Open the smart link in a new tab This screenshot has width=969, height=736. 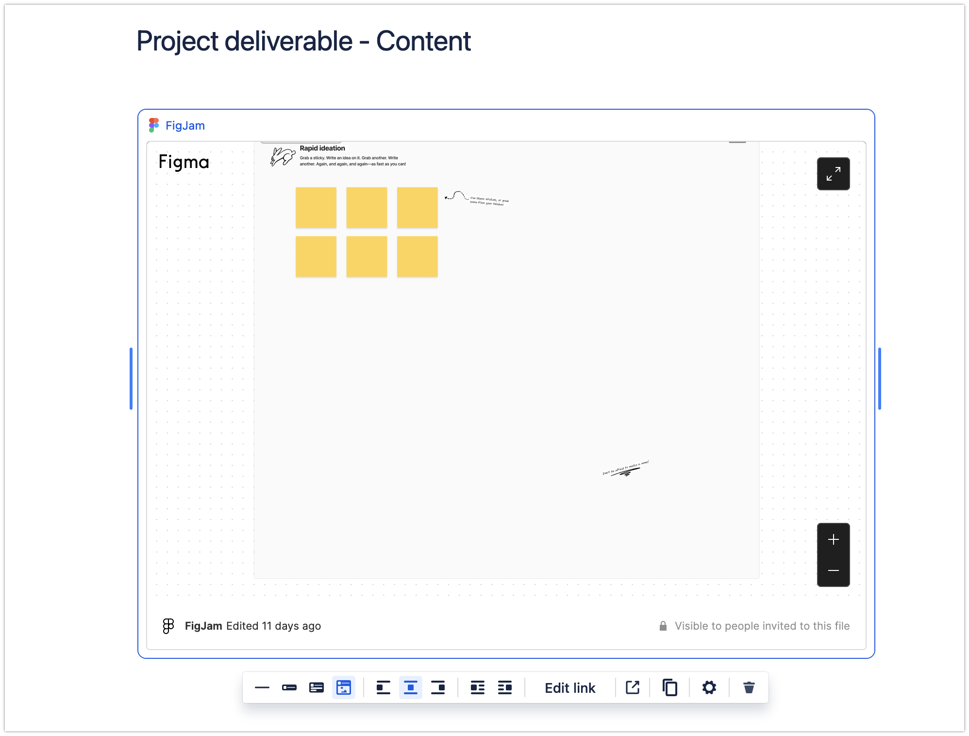632,687
